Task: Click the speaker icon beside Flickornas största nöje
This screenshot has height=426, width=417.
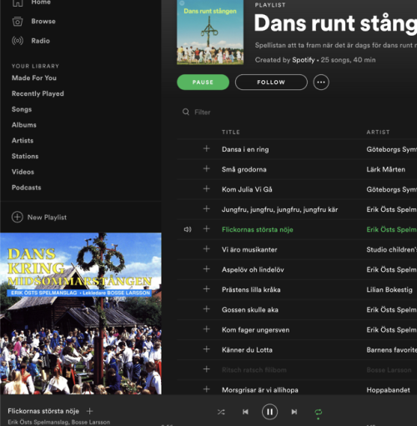Action: (x=188, y=229)
